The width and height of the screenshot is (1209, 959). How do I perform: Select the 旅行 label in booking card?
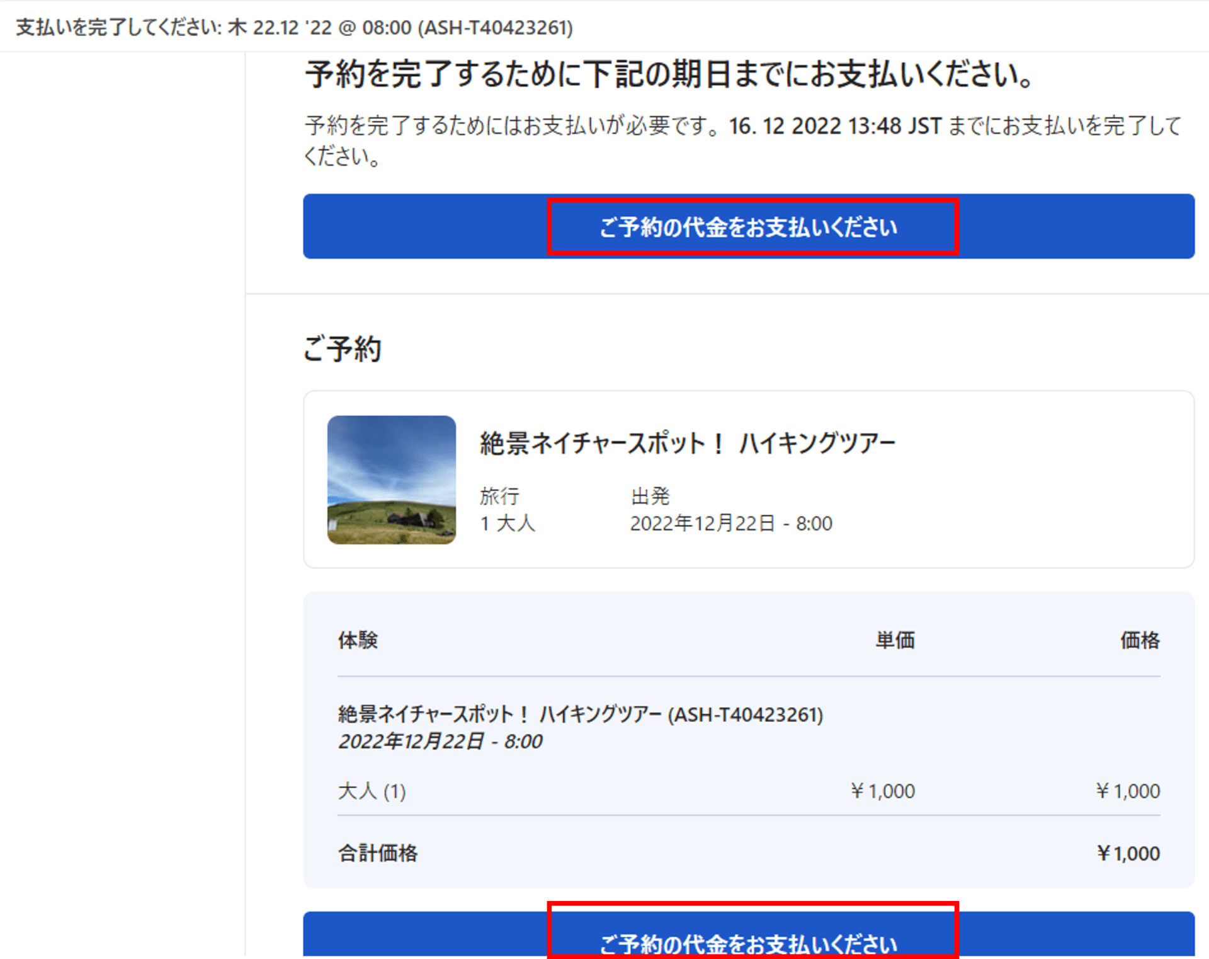point(499,496)
